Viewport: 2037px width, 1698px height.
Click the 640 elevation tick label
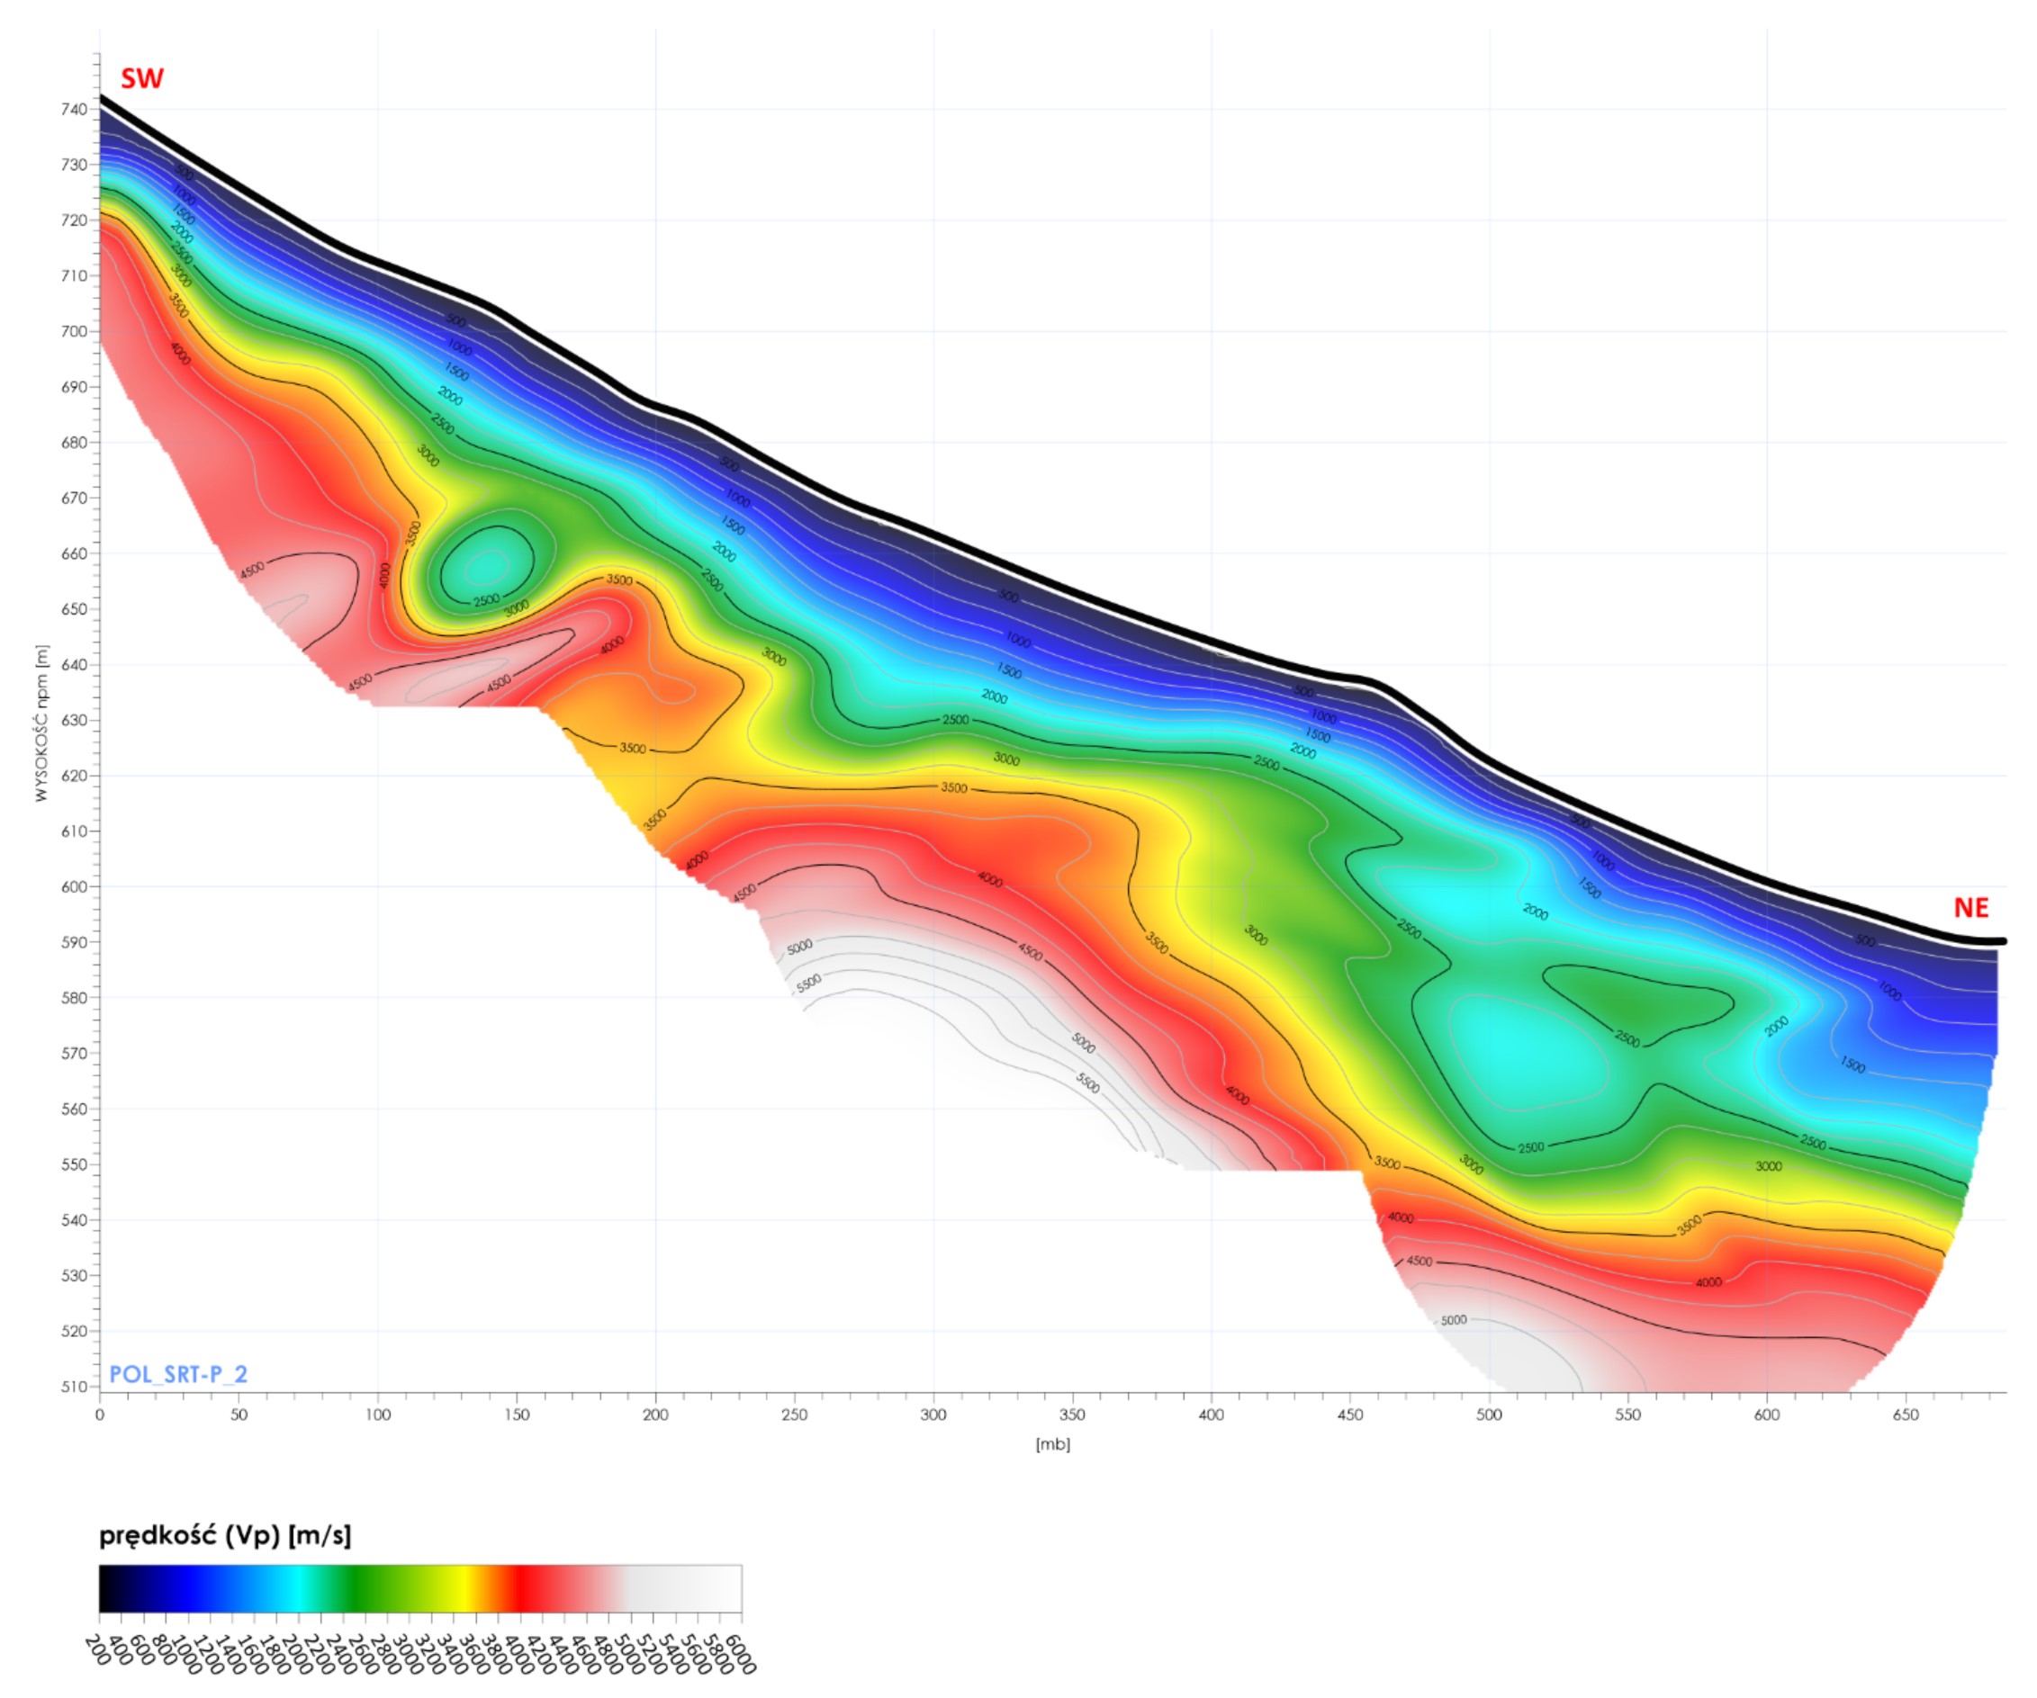click(x=74, y=665)
